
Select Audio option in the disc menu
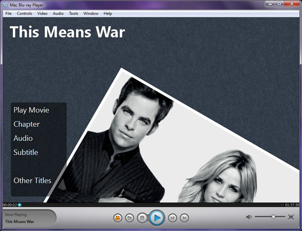23,138
